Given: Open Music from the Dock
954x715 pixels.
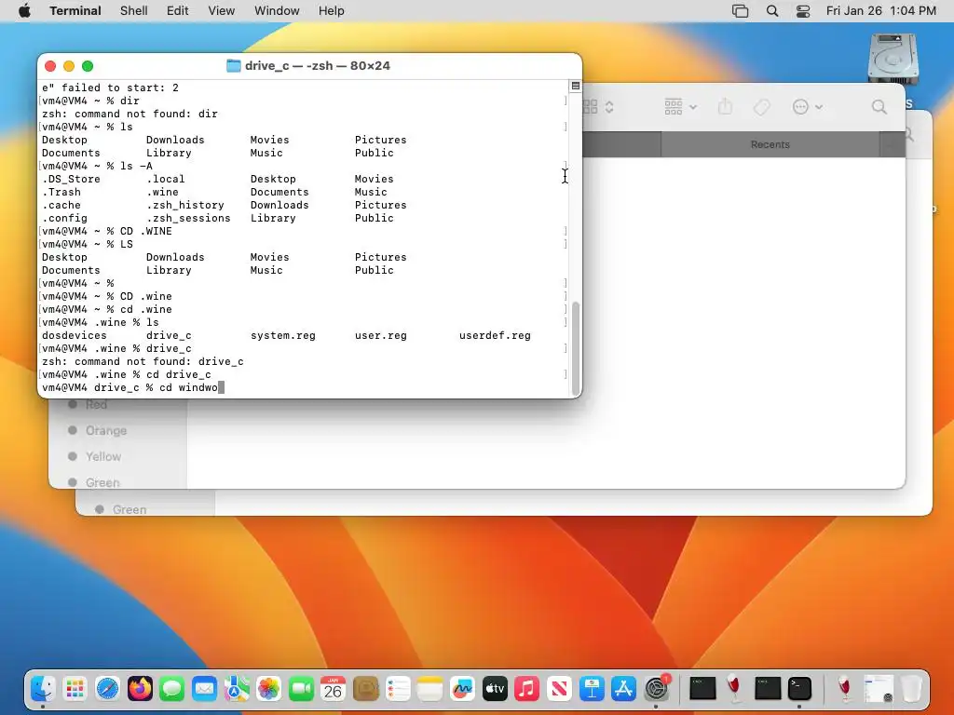Looking at the screenshot, I should (527, 689).
